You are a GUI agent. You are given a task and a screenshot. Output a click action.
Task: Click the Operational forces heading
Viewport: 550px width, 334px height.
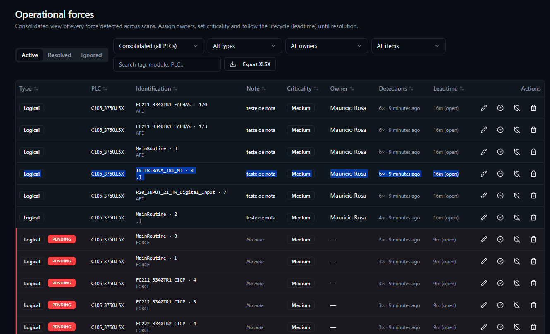pyautogui.click(x=55, y=14)
